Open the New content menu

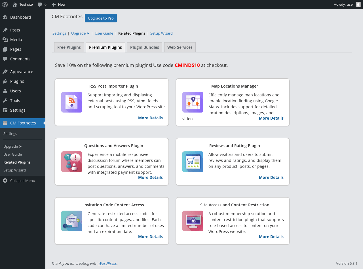(x=58, y=5)
